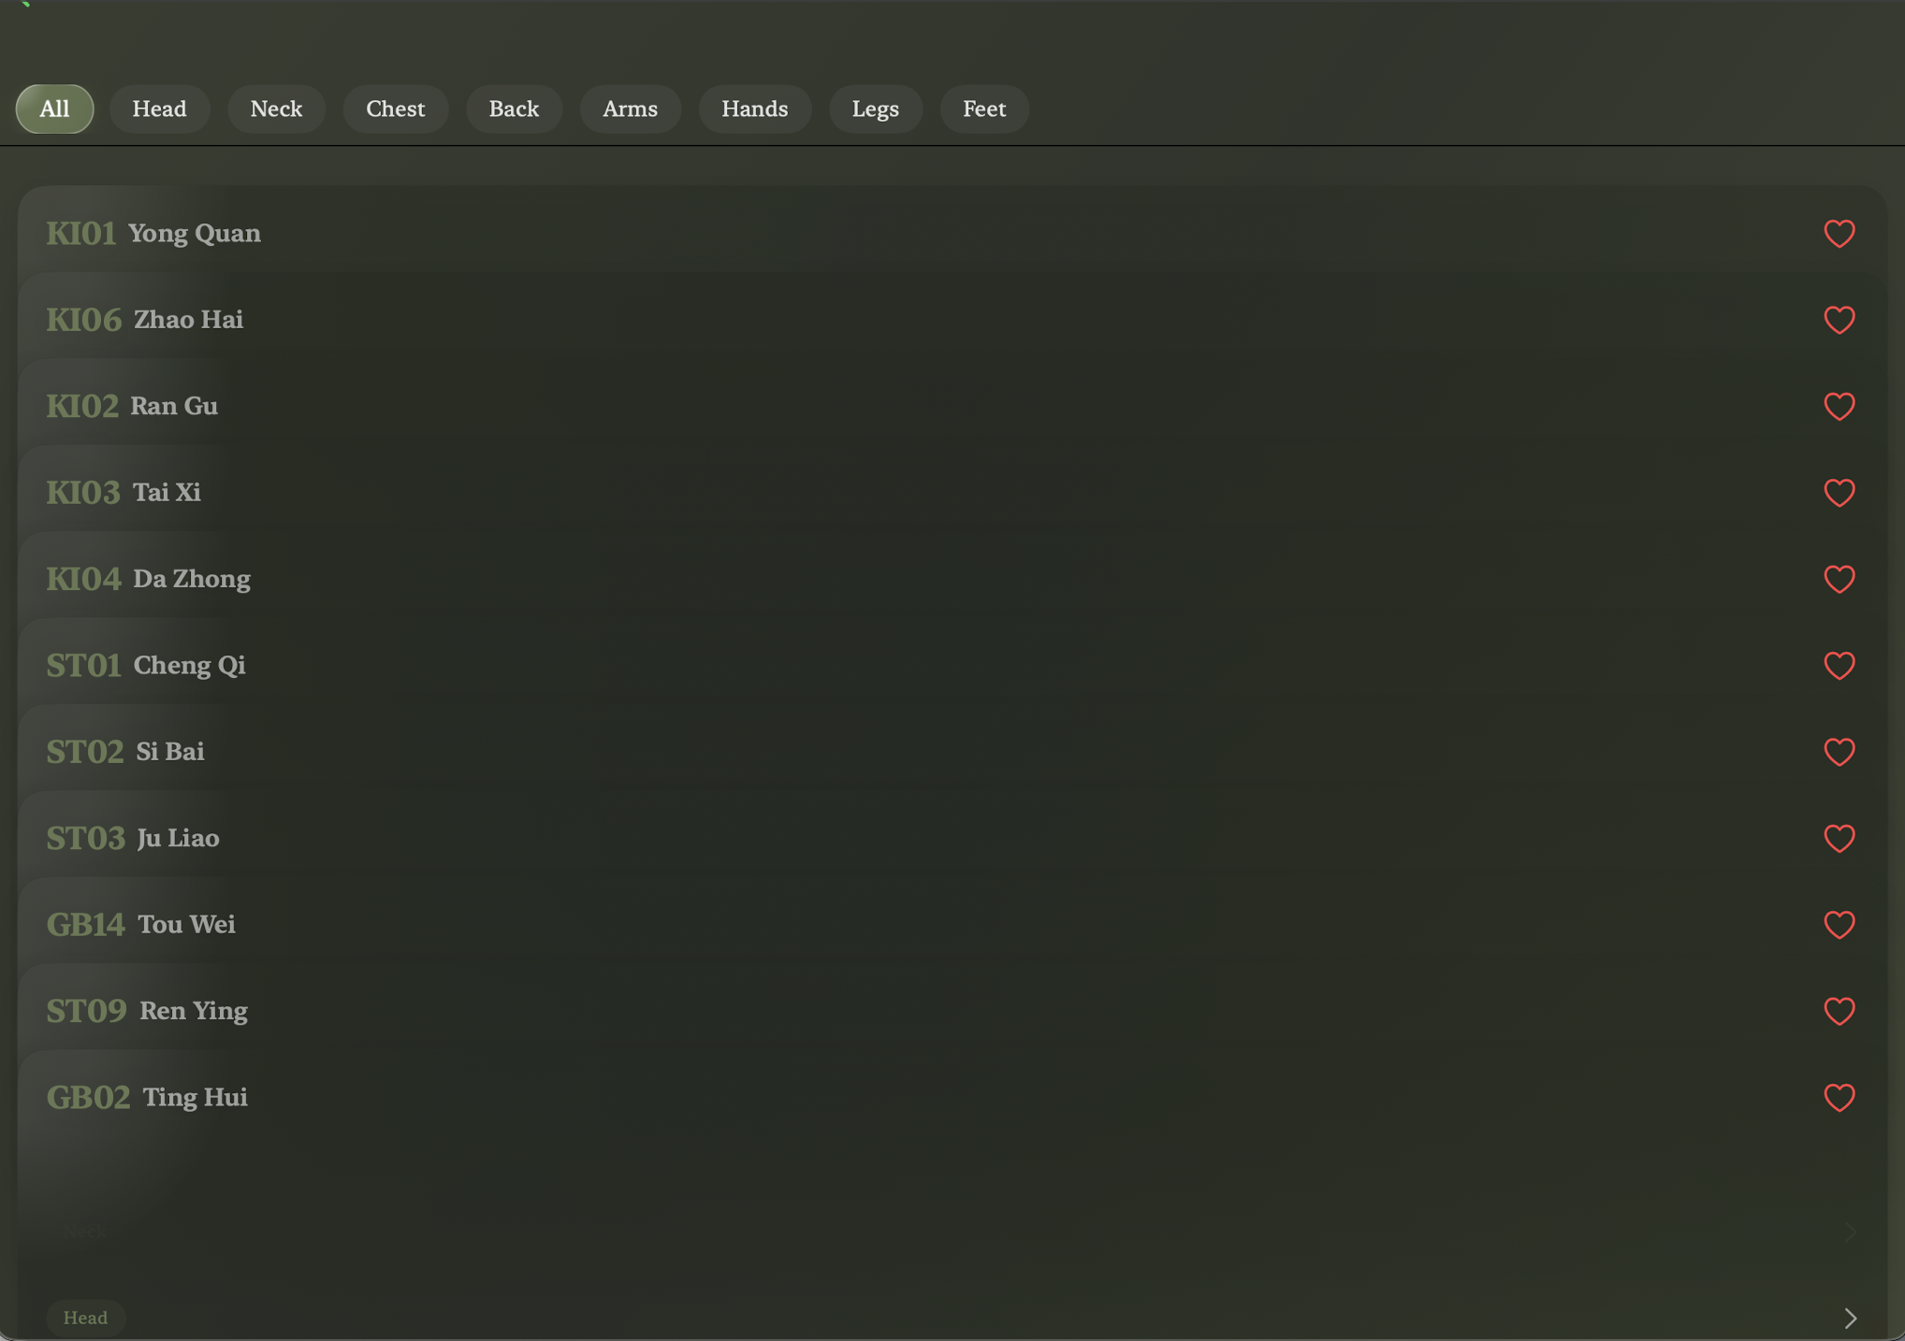The image size is (1905, 1341).
Task: Expand the bottom Head row chevron
Action: 1850,1318
